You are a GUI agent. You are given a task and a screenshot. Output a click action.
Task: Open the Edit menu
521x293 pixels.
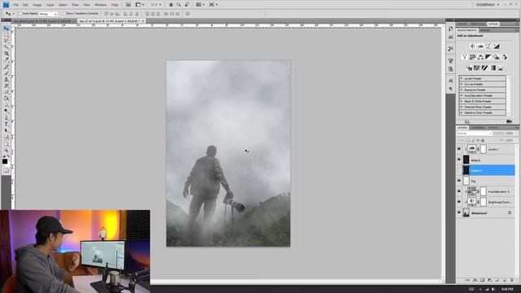(x=25, y=5)
